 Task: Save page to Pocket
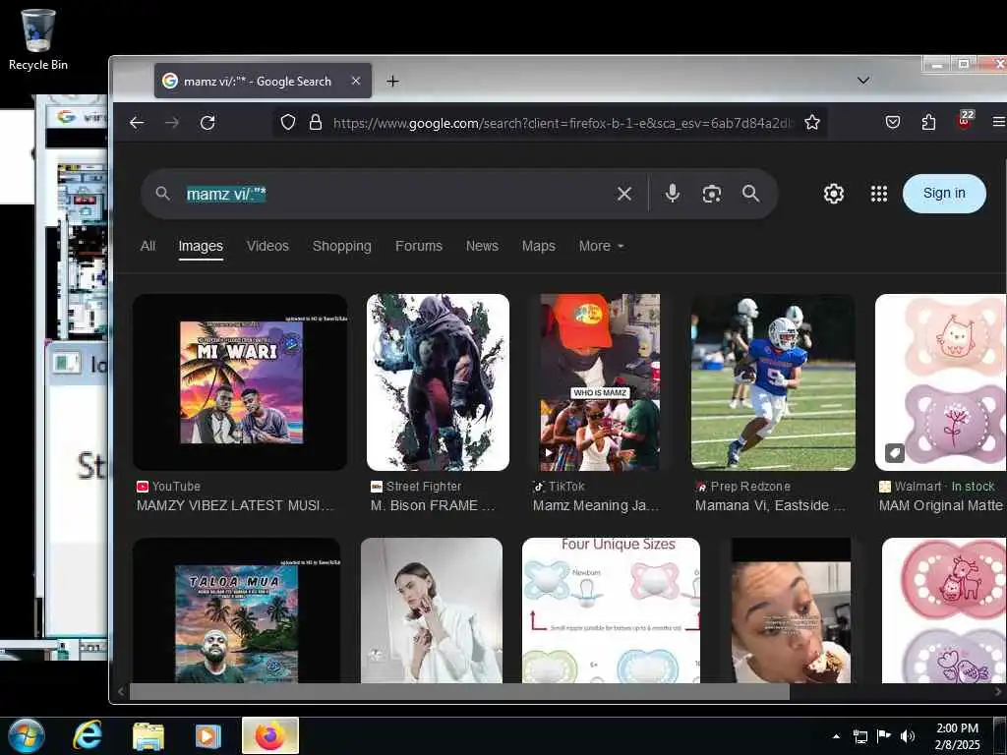pos(893,122)
